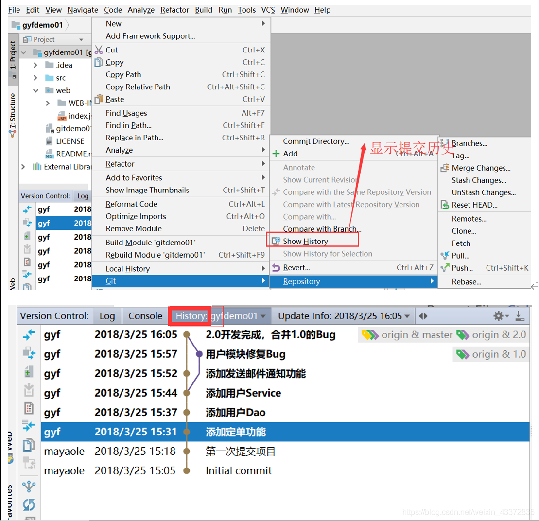Click the green plus file icon in History sidebar

pyautogui.click(x=29, y=371)
